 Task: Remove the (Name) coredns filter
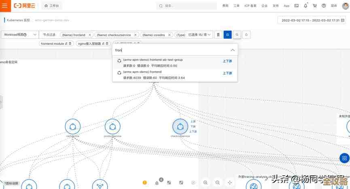170,35
